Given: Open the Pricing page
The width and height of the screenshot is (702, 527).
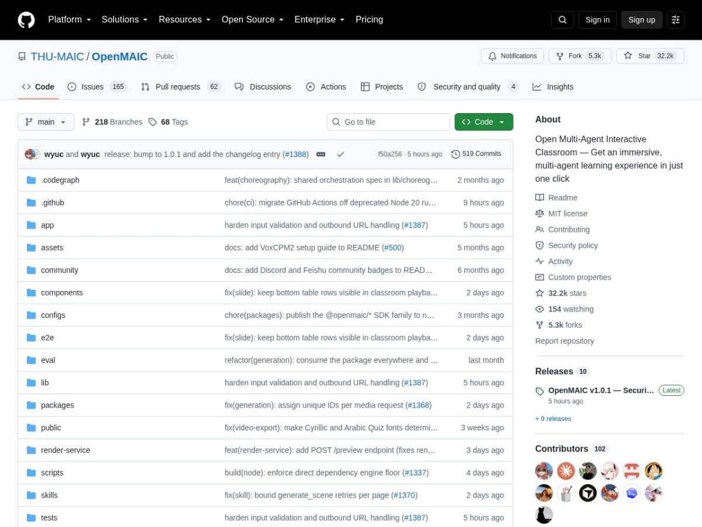Looking at the screenshot, I should coord(369,19).
